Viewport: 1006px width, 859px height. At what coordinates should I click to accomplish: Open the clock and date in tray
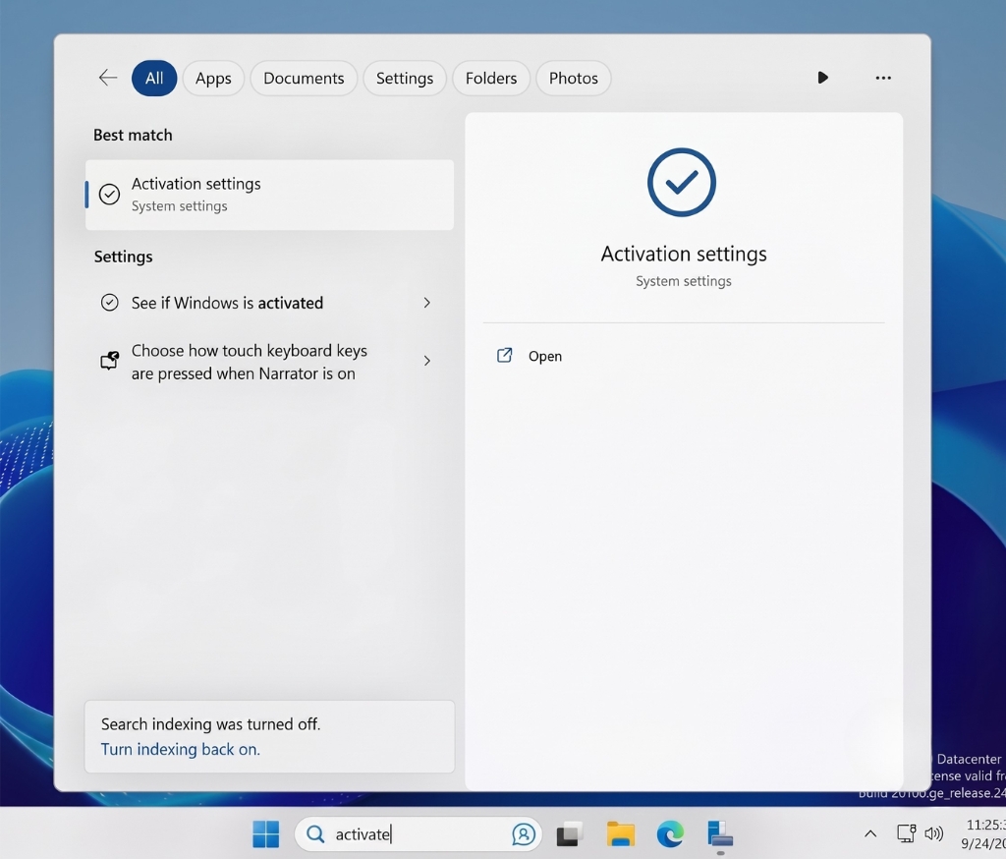tap(982, 834)
